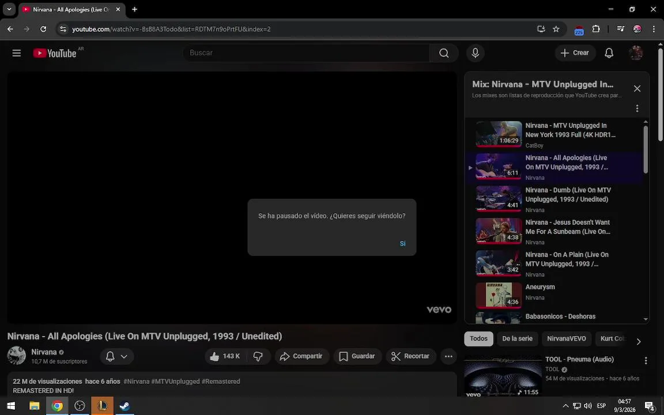Click the Mix playlist panel scrollbar

pyautogui.click(x=646, y=149)
